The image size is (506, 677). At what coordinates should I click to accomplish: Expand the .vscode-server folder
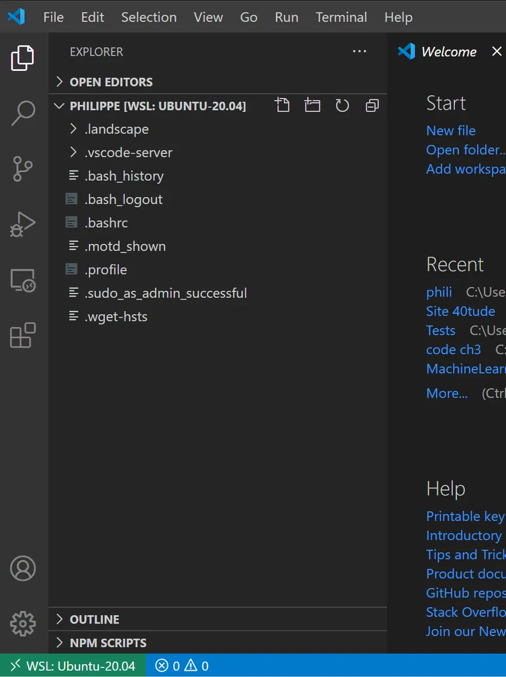pyautogui.click(x=218, y=152)
